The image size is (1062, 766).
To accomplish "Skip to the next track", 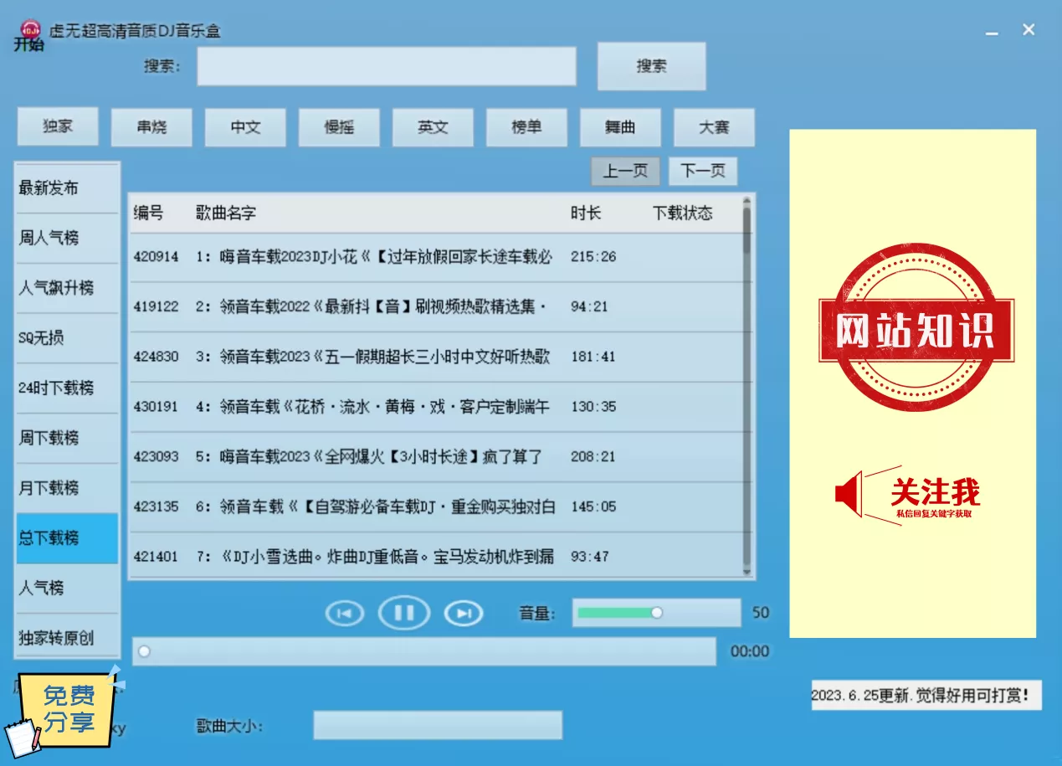I will [x=464, y=614].
